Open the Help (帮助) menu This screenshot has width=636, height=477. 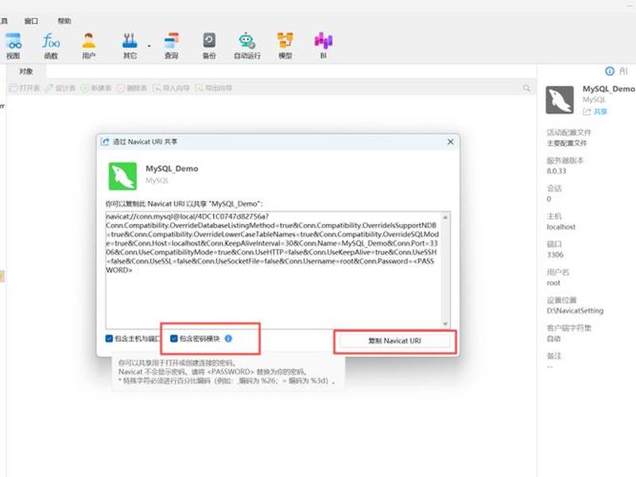click(x=64, y=21)
